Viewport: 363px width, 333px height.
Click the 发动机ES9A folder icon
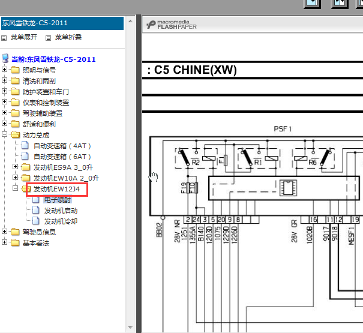click(26, 167)
